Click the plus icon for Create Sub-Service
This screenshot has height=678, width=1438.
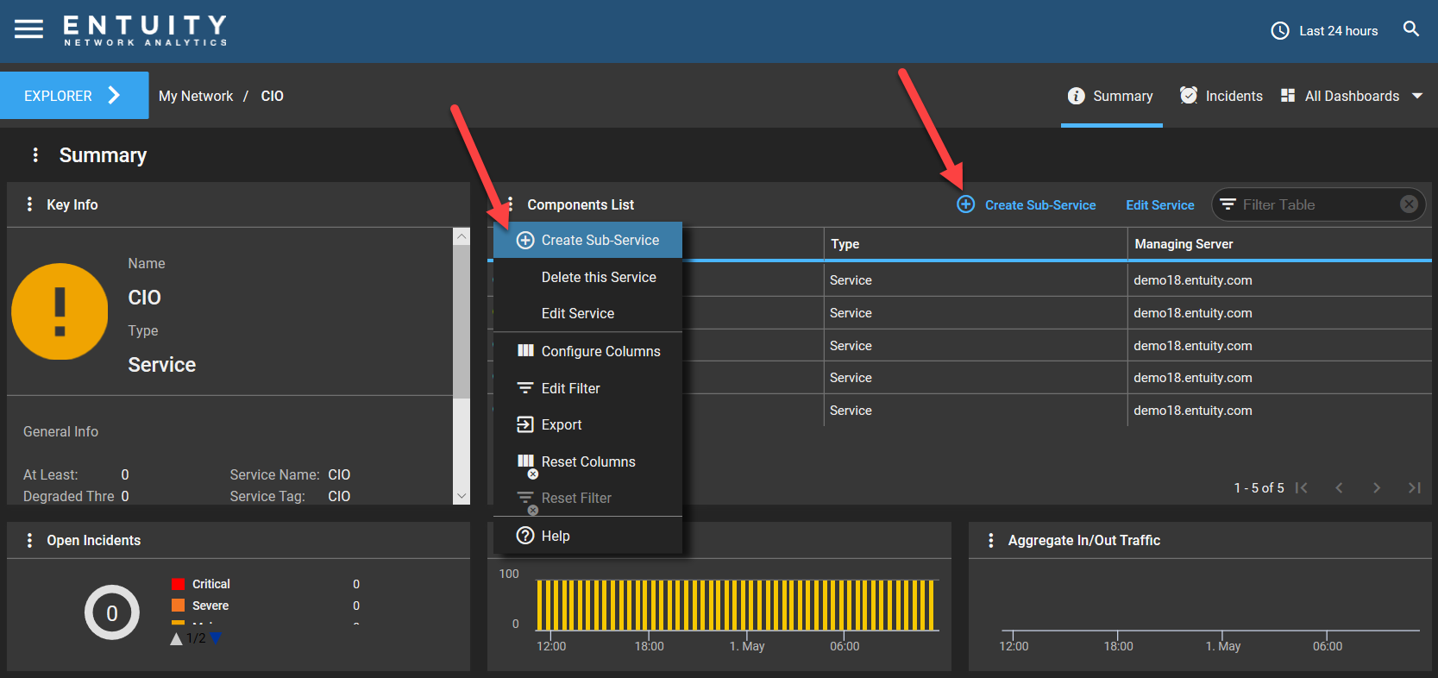click(x=966, y=204)
